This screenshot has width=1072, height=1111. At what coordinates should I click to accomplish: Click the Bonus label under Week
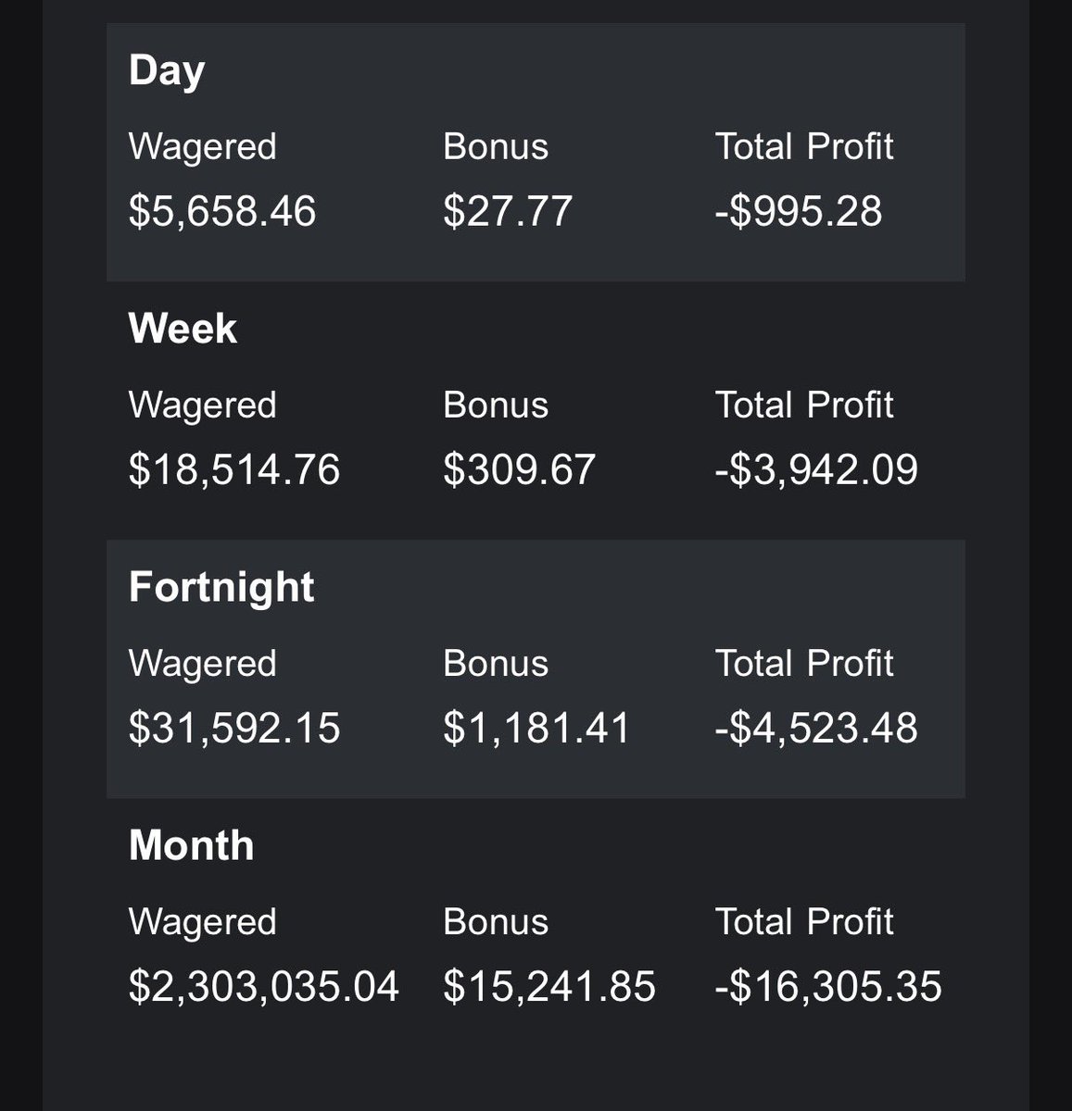point(496,406)
